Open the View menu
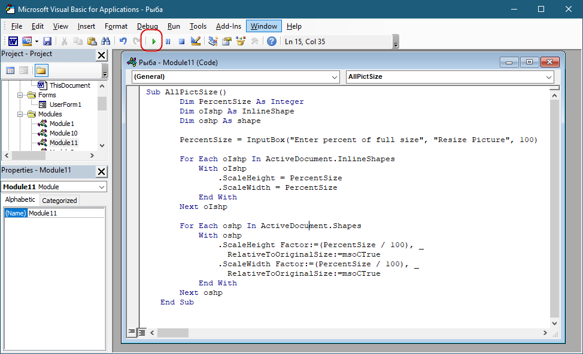The image size is (583, 354). pos(60,26)
